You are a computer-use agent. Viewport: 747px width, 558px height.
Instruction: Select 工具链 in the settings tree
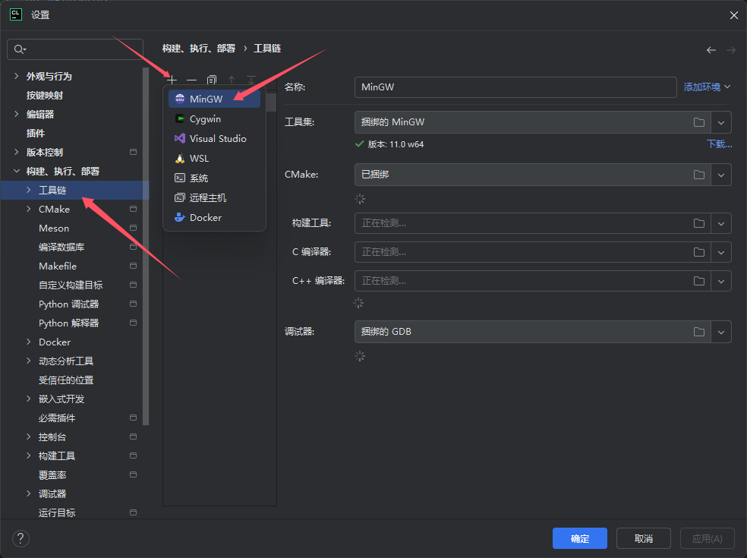pyautogui.click(x=75, y=190)
